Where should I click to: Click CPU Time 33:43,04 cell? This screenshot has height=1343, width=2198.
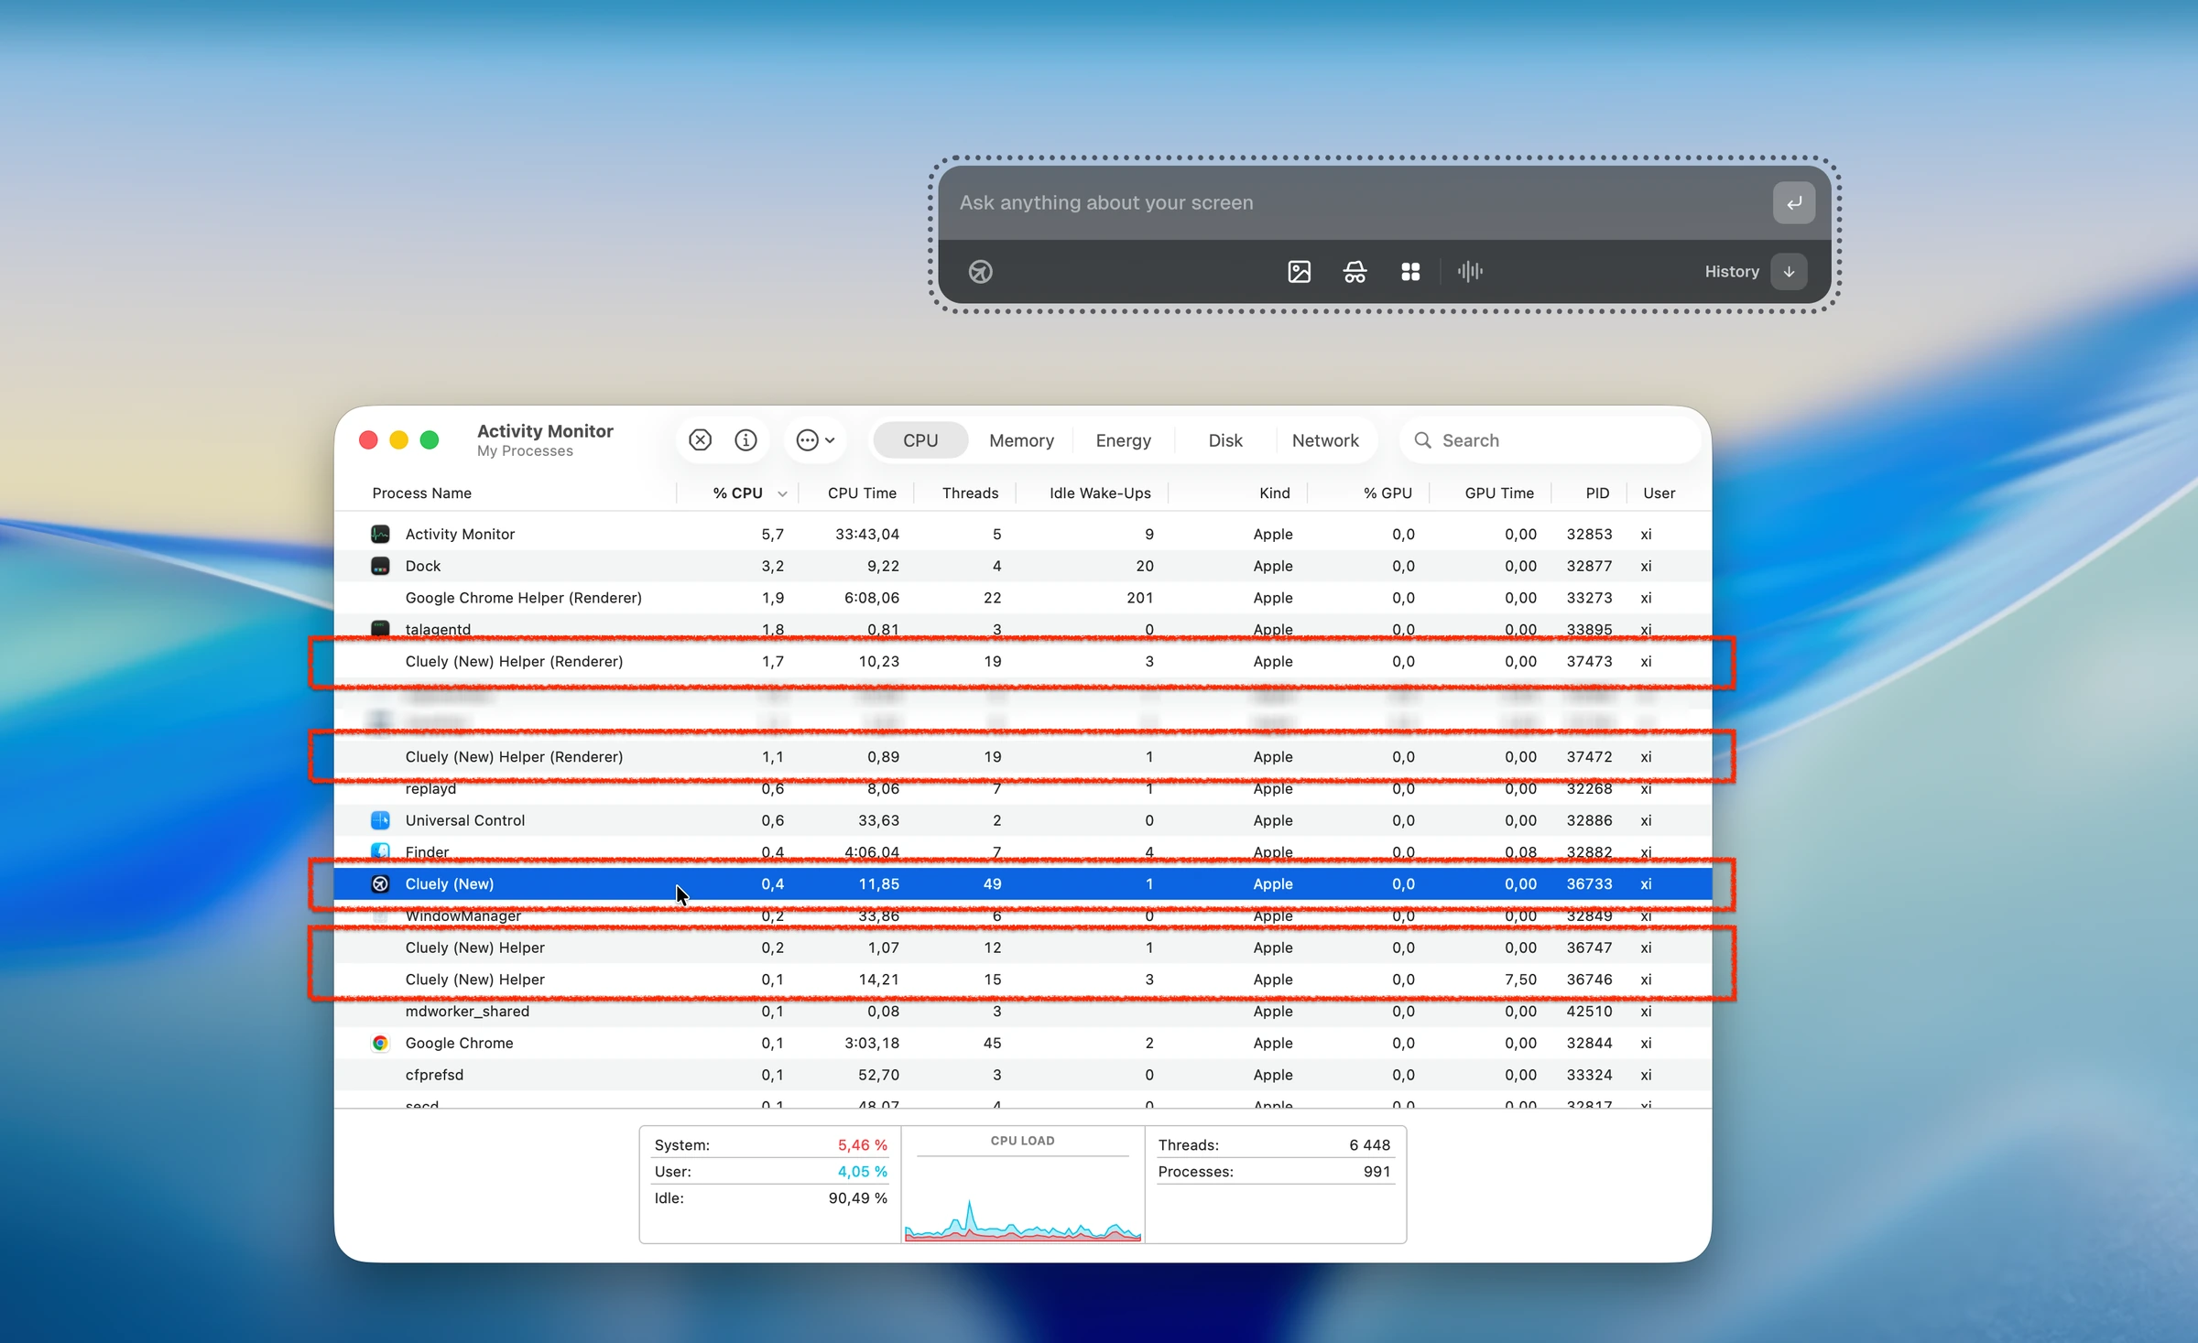(866, 534)
